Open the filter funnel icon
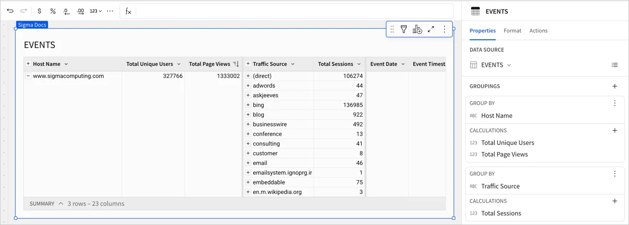Screen dimensions: 629x225 click(x=404, y=30)
